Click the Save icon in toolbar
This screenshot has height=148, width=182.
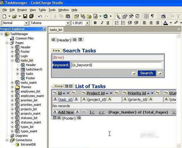click(25, 16)
